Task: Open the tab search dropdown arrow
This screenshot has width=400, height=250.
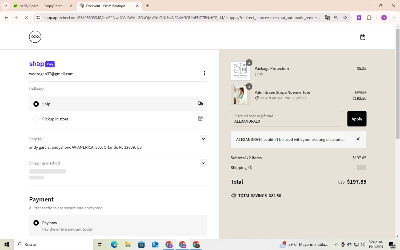Action: [6, 6]
